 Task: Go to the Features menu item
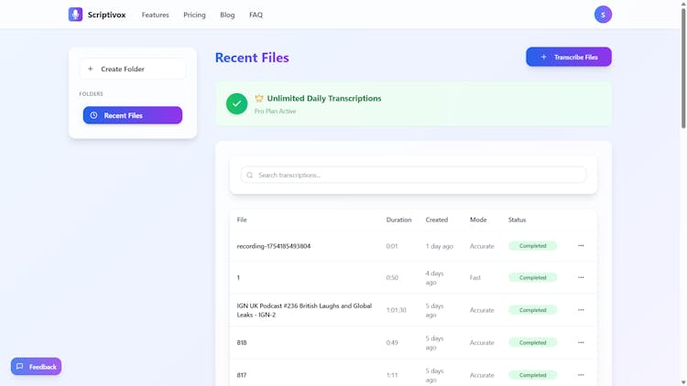coord(155,15)
